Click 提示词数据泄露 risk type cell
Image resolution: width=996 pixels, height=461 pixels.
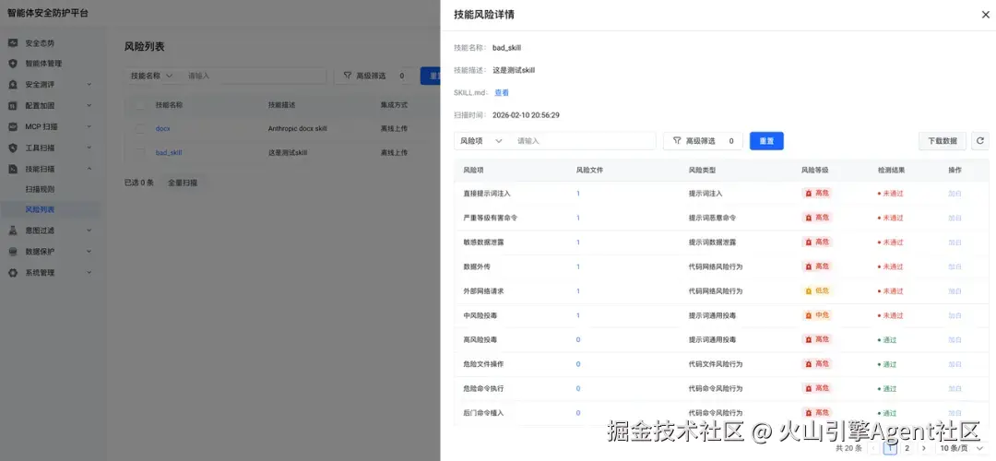click(x=712, y=242)
